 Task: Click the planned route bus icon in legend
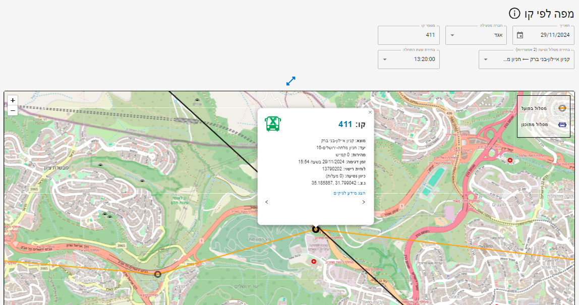(562, 125)
